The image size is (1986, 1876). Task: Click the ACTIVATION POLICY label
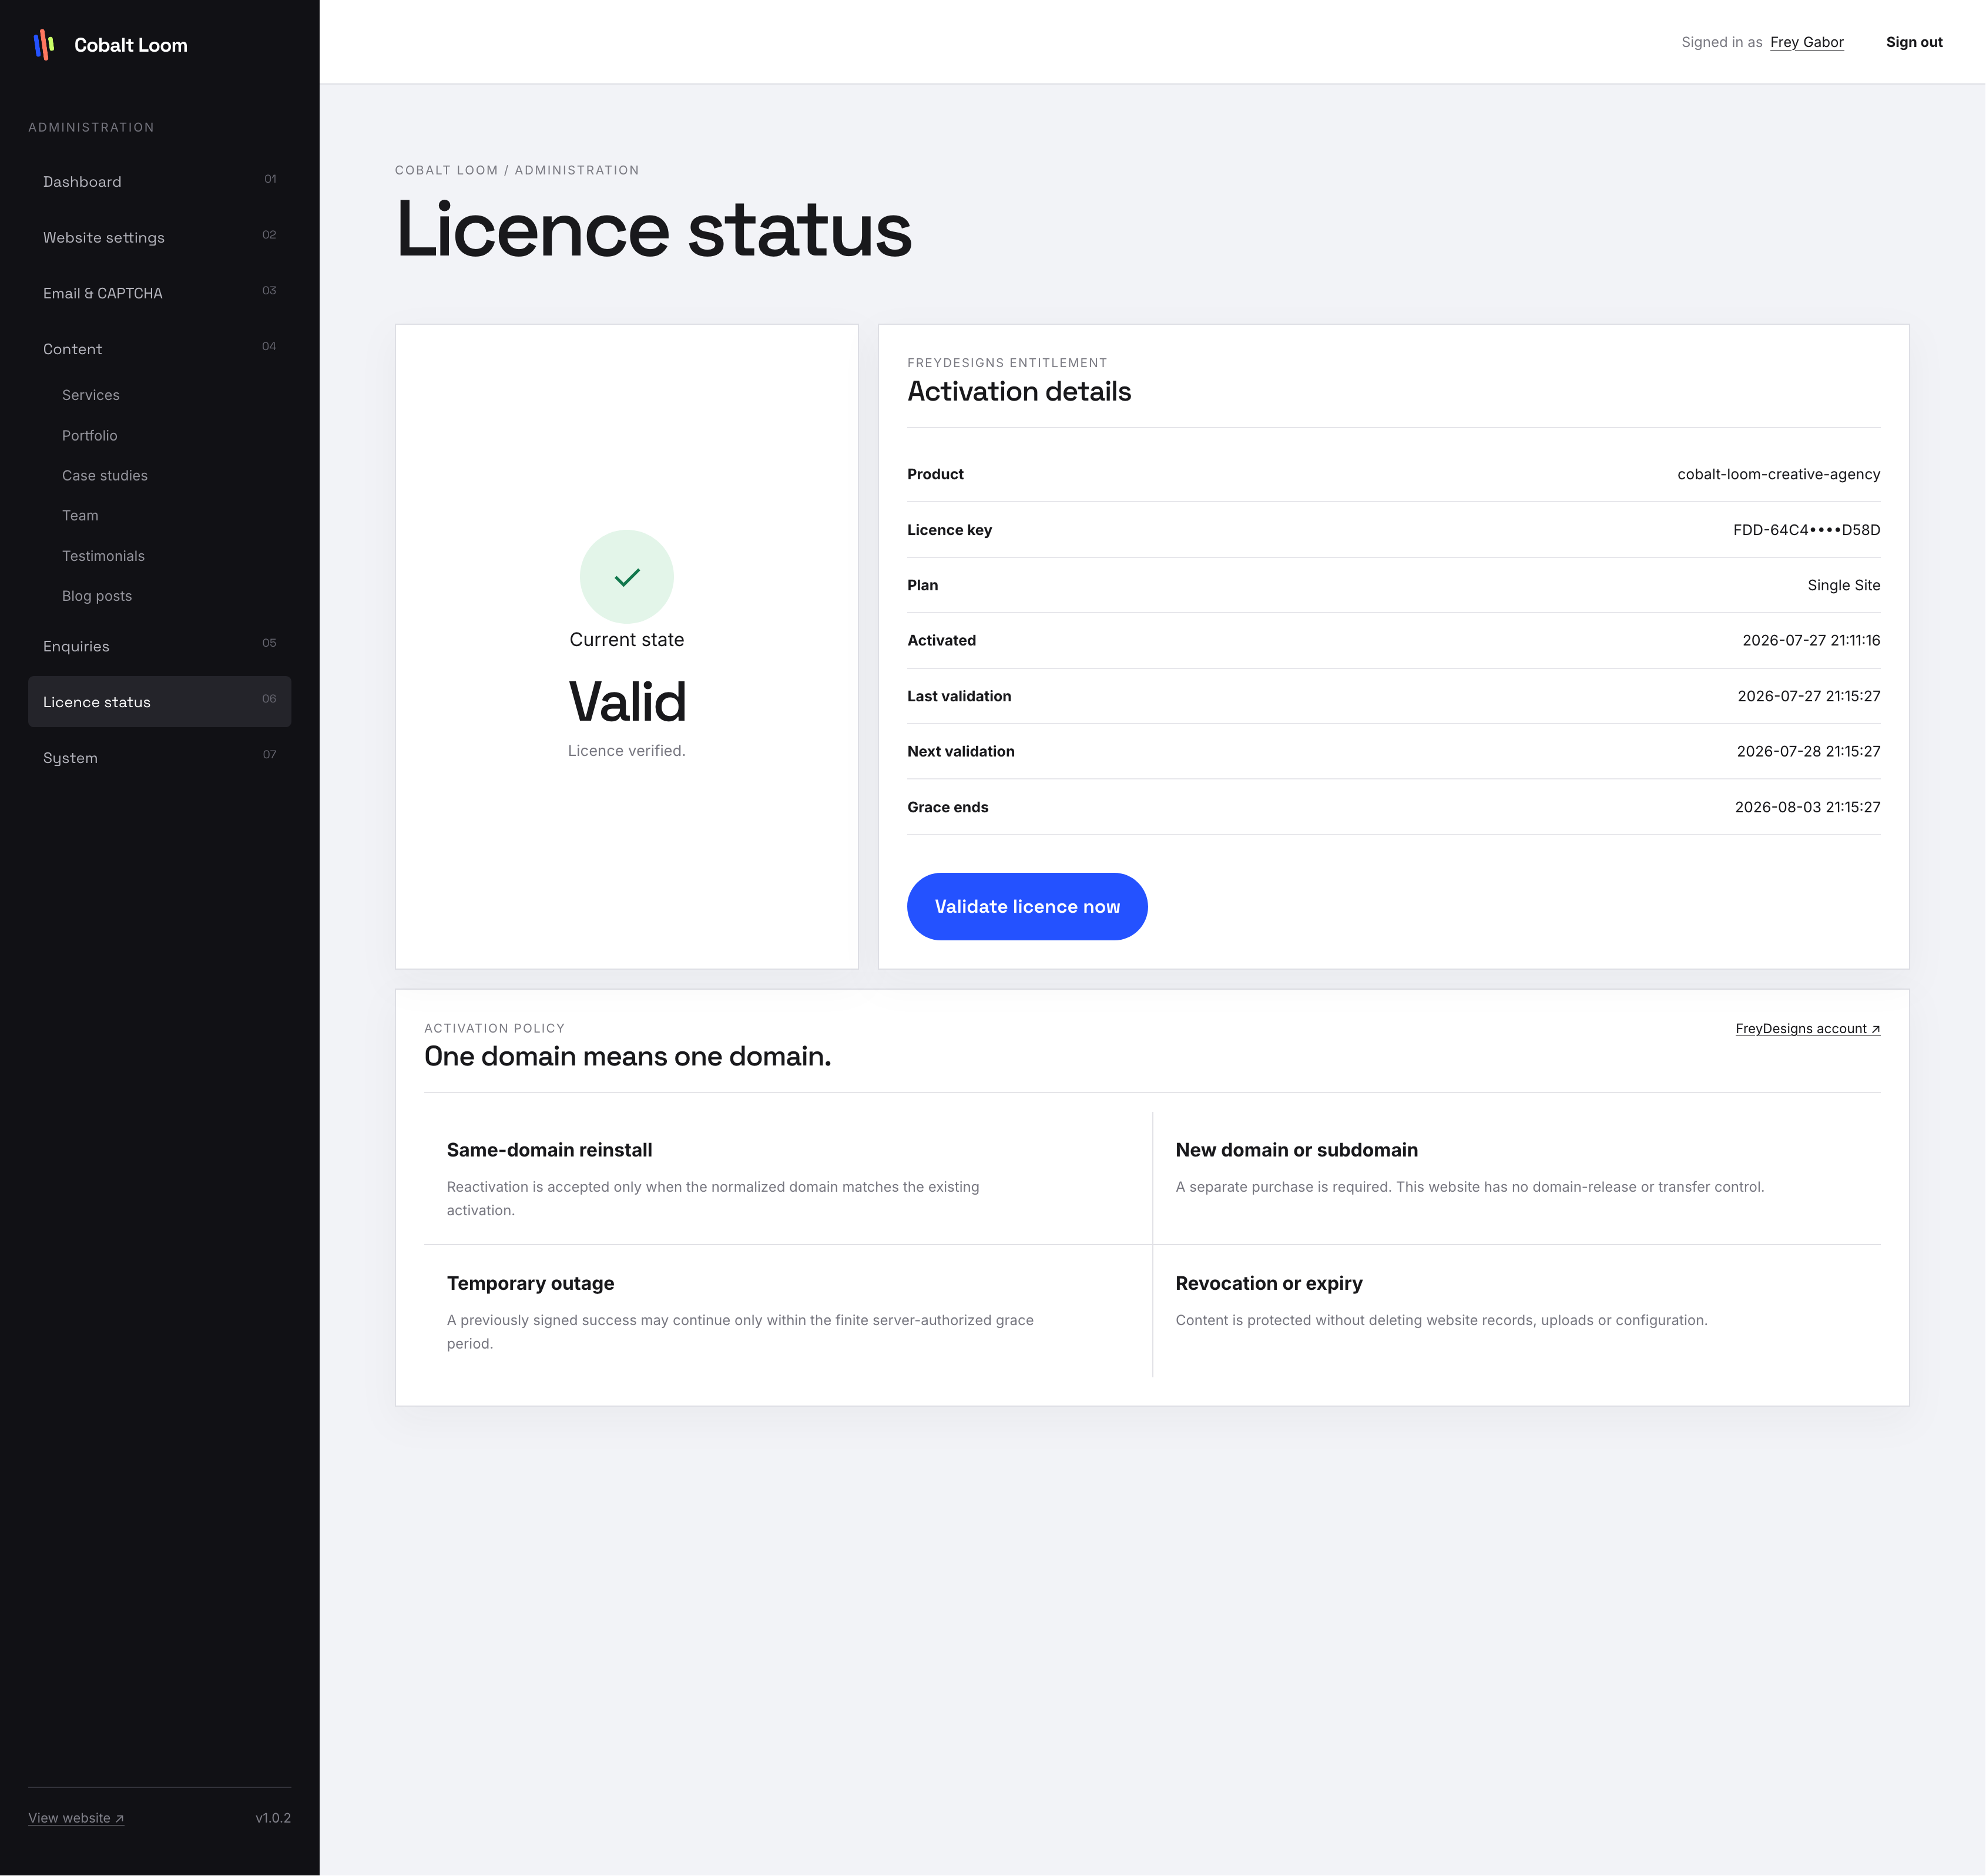click(x=494, y=1028)
